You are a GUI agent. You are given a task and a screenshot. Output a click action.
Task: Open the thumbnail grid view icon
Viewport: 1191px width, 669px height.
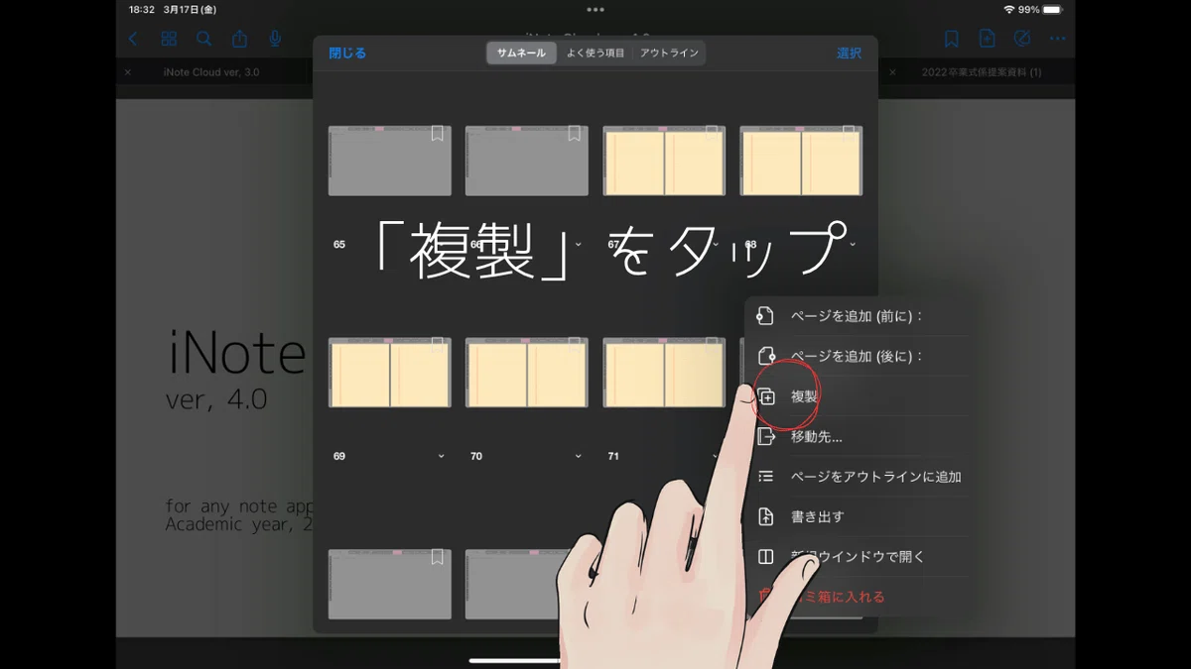pos(169,39)
